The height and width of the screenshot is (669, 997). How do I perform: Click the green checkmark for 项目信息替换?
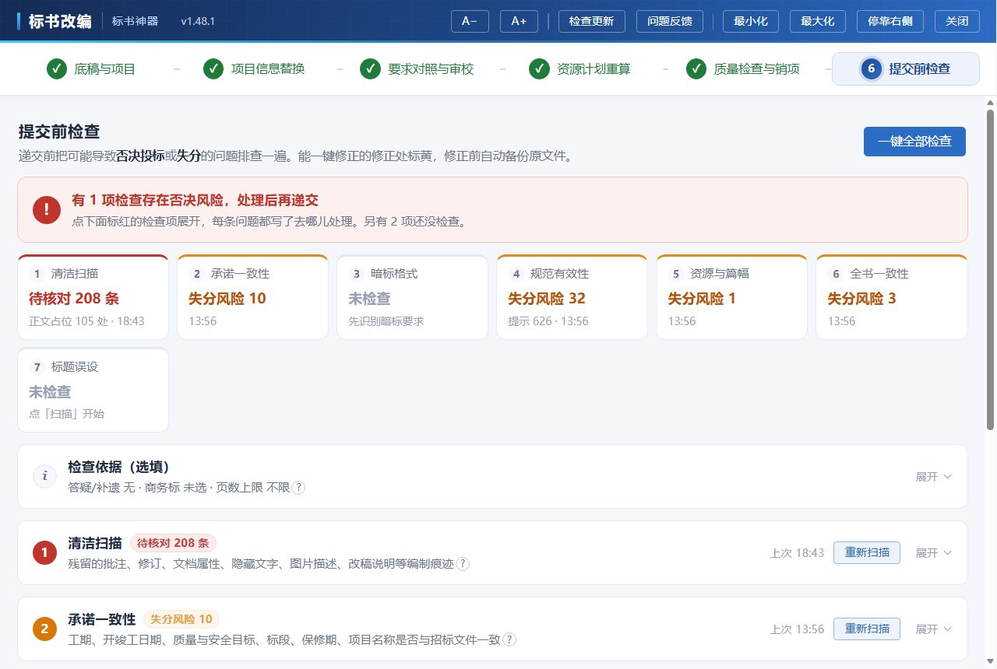point(213,68)
